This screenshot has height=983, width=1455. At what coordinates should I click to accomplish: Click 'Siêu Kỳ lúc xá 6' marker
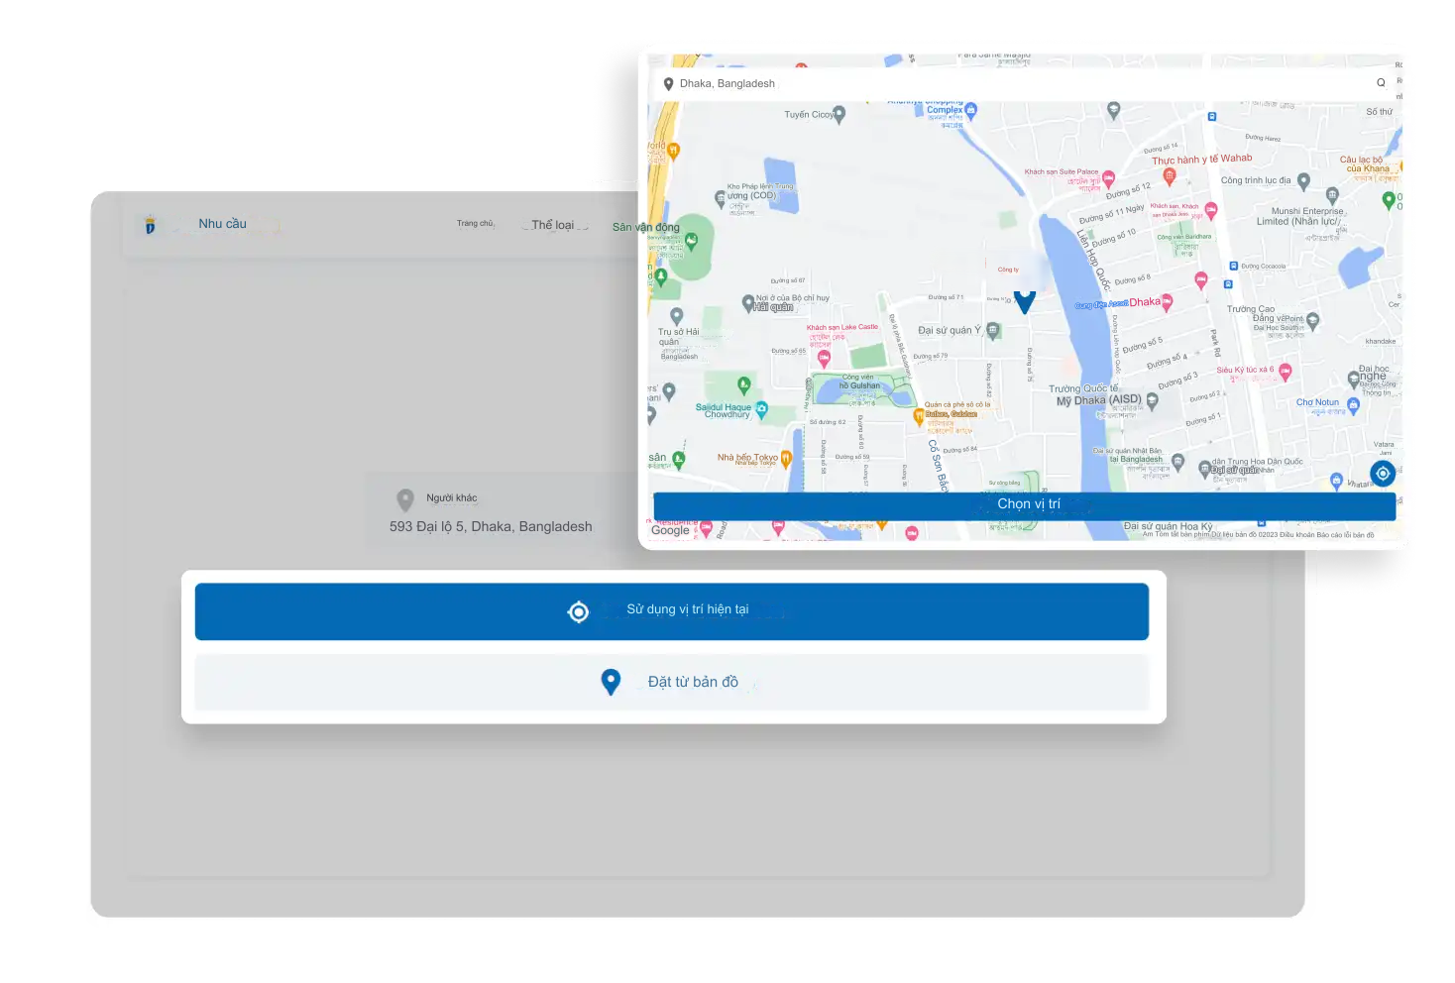click(x=1286, y=372)
